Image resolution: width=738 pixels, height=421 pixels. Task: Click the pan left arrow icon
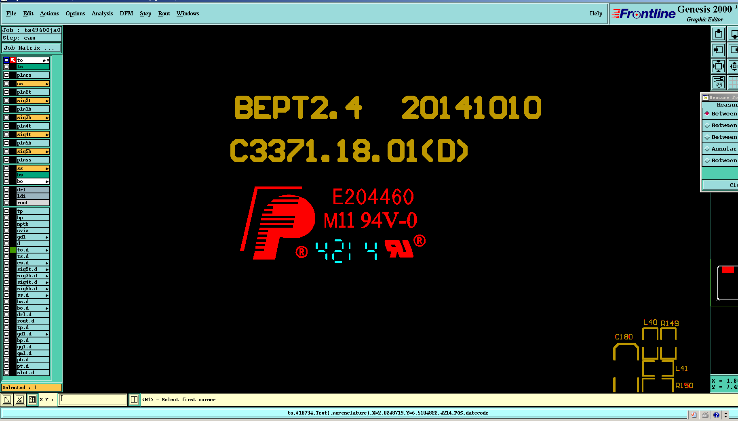point(719,50)
